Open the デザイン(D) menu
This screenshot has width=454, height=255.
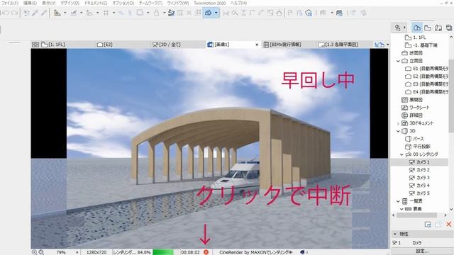click(70, 3)
